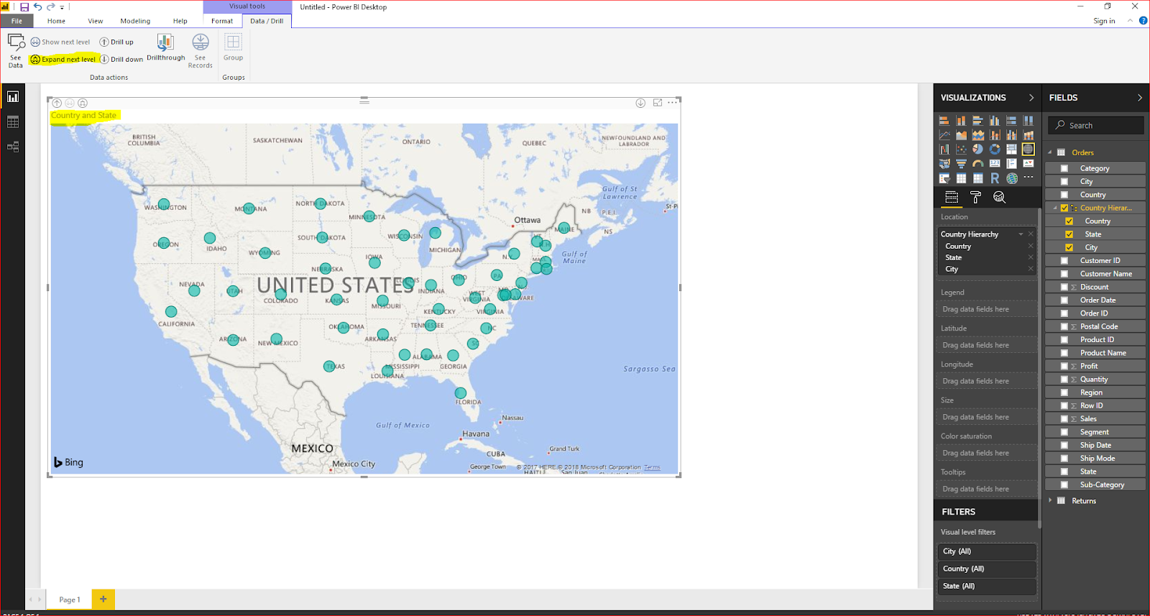This screenshot has width=1150, height=616.
Task: Check the Region field checkbox
Action: pyautogui.click(x=1064, y=392)
